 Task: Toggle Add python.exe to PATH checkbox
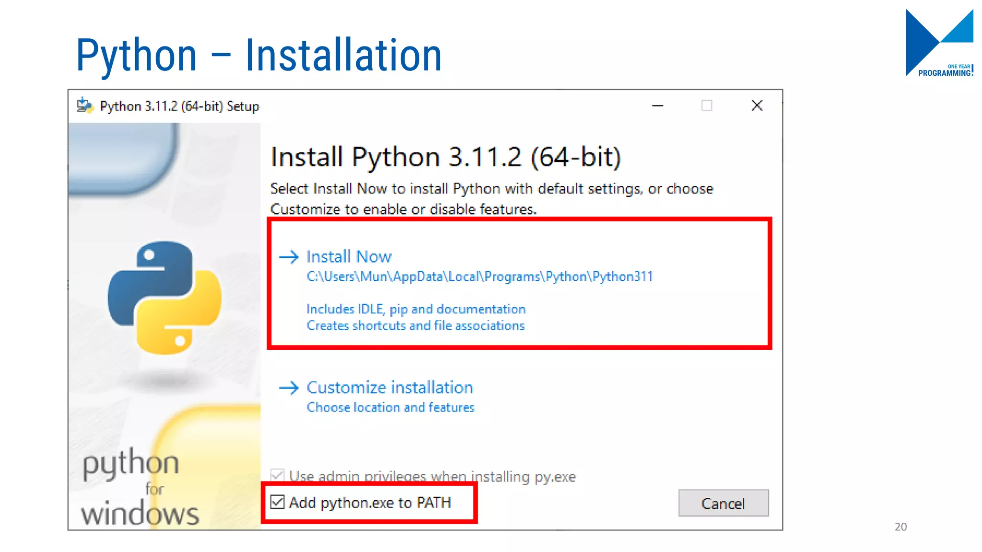277,502
